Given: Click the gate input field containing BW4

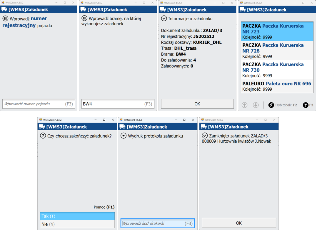Looking at the screenshot, I should tap(118, 104).
